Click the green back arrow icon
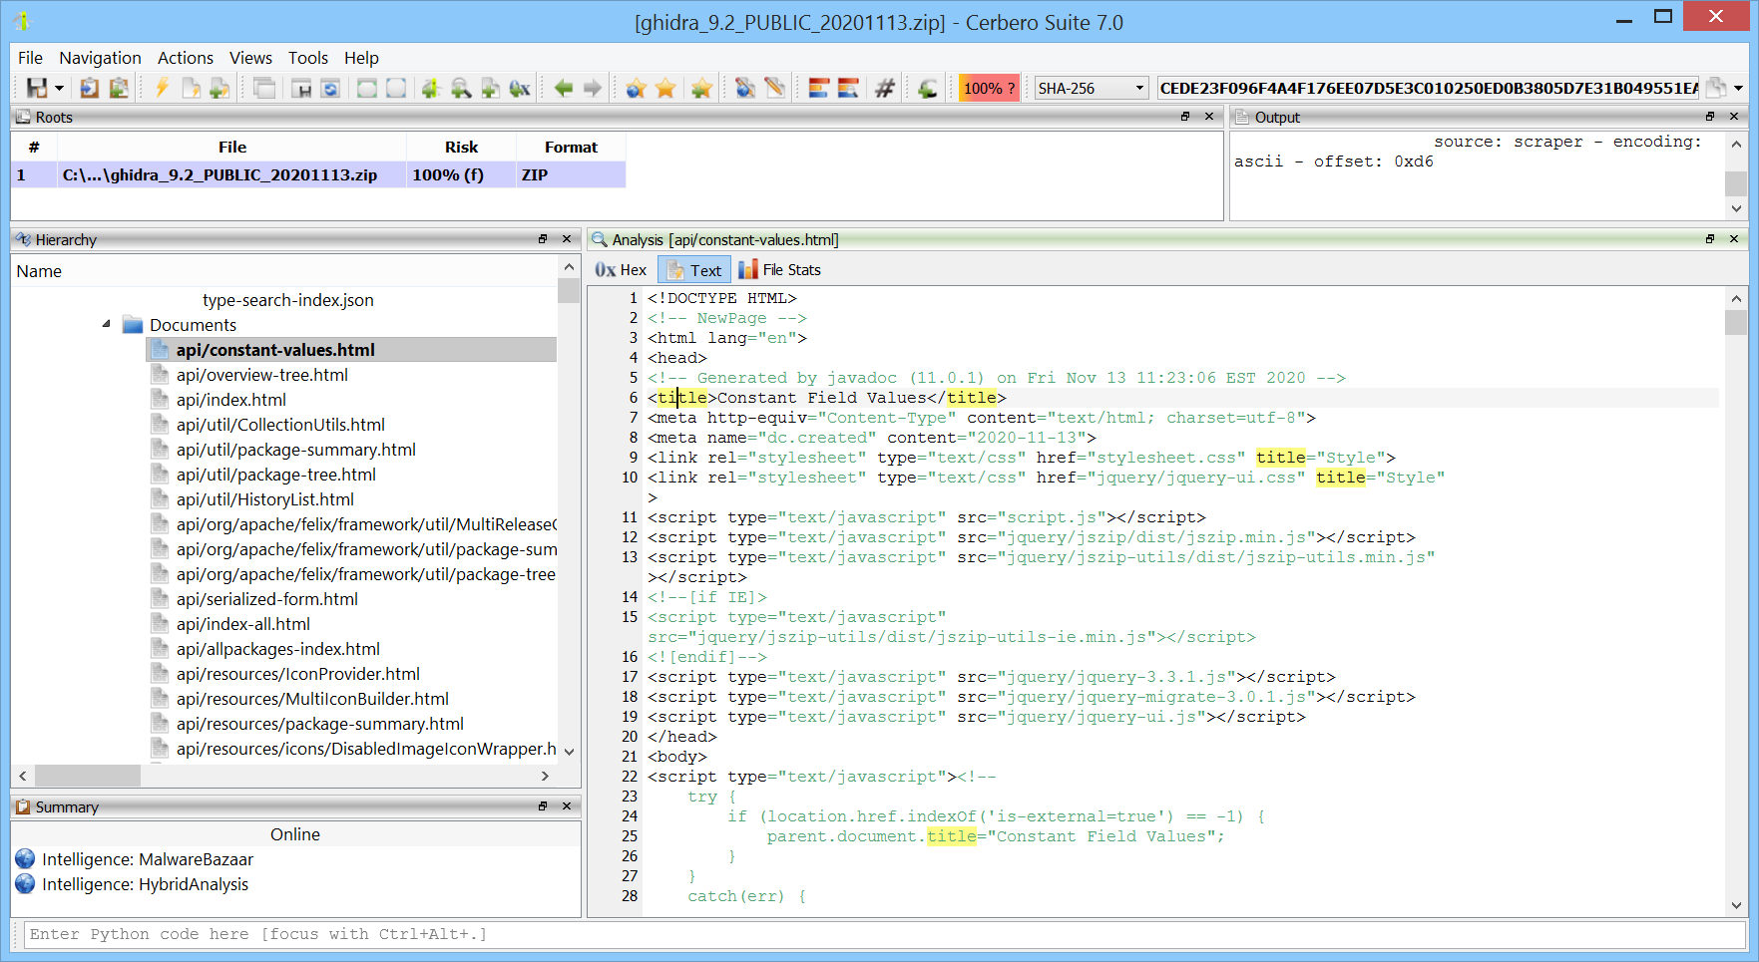Screen dimensions: 1759x962 coord(564,88)
